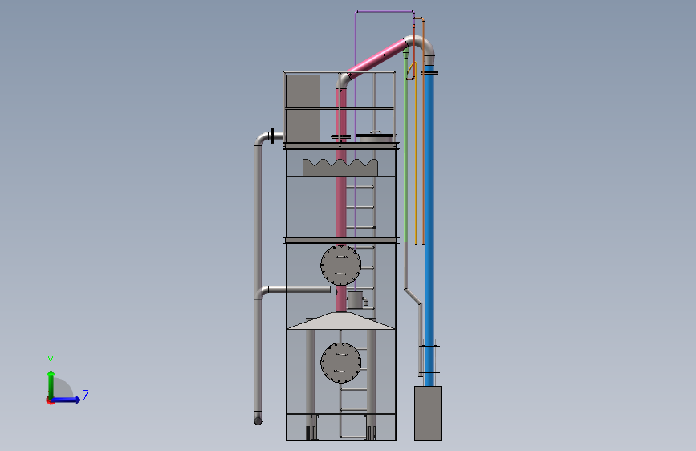Select the zigzag-edged plate near the tower top

(x=340, y=168)
